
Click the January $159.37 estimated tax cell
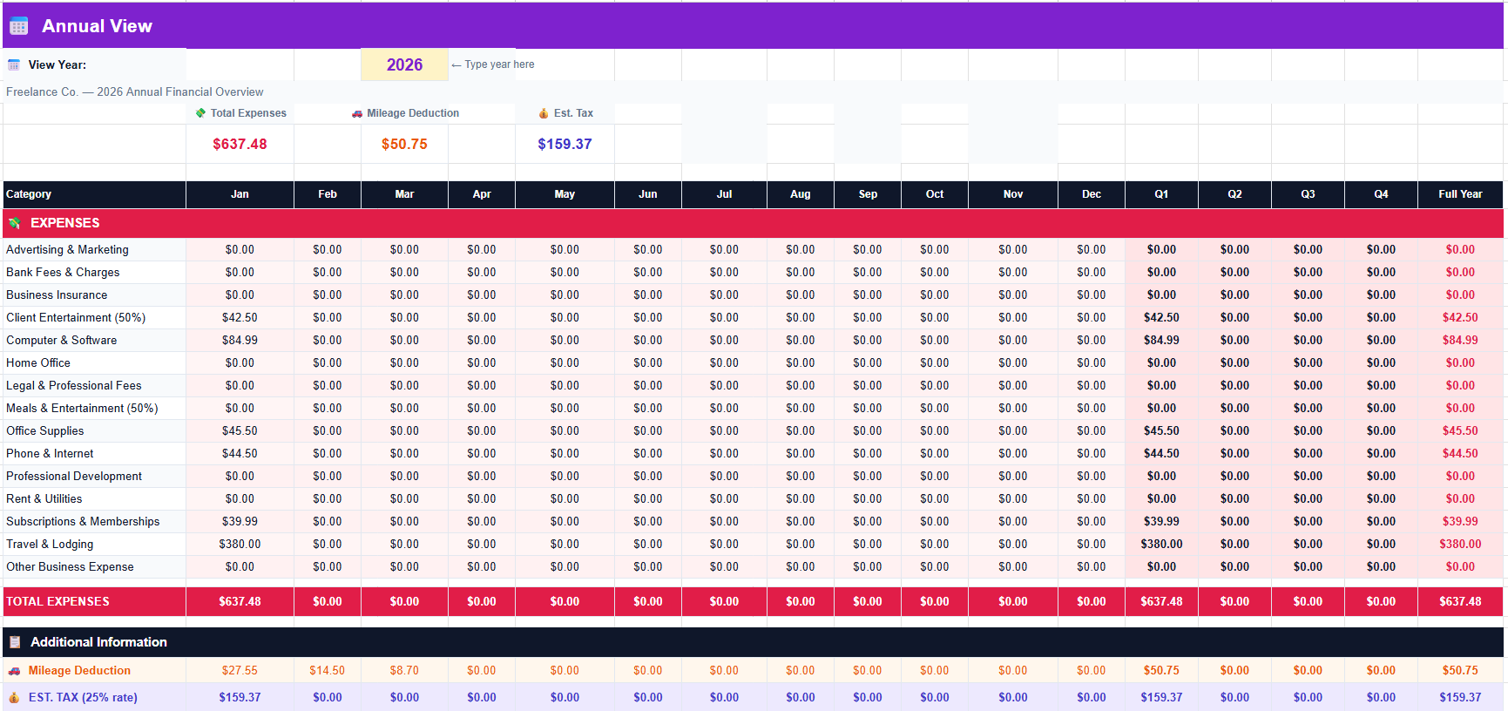[x=240, y=698]
